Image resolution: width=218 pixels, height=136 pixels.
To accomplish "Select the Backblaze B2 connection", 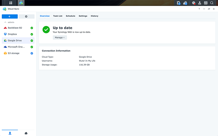I will pos(15,28).
